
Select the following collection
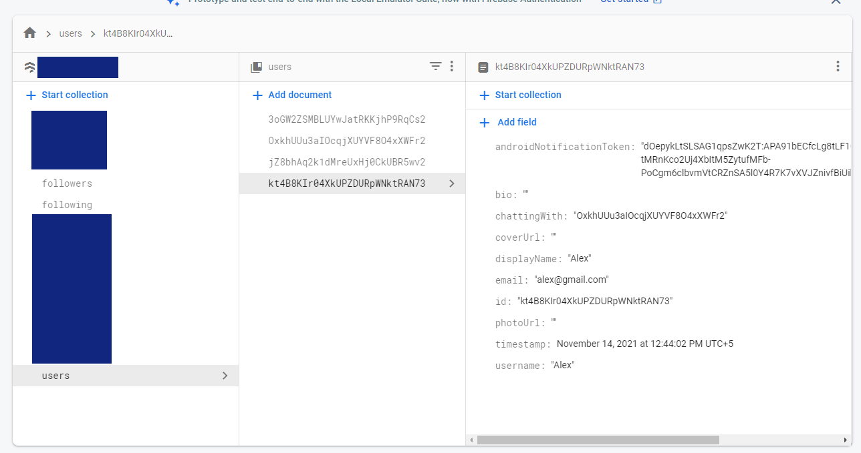tap(67, 205)
